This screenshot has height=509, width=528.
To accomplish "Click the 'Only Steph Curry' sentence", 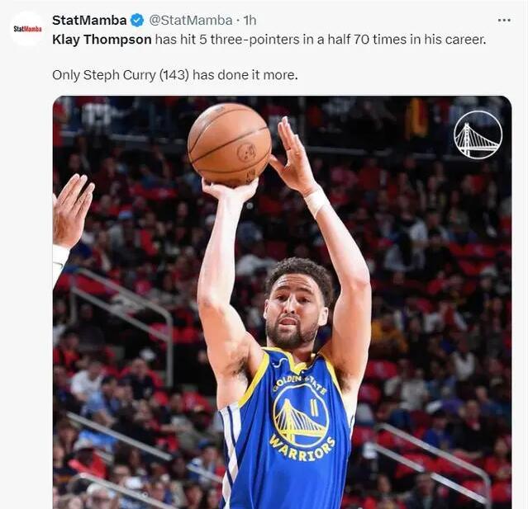I will [106, 75].
